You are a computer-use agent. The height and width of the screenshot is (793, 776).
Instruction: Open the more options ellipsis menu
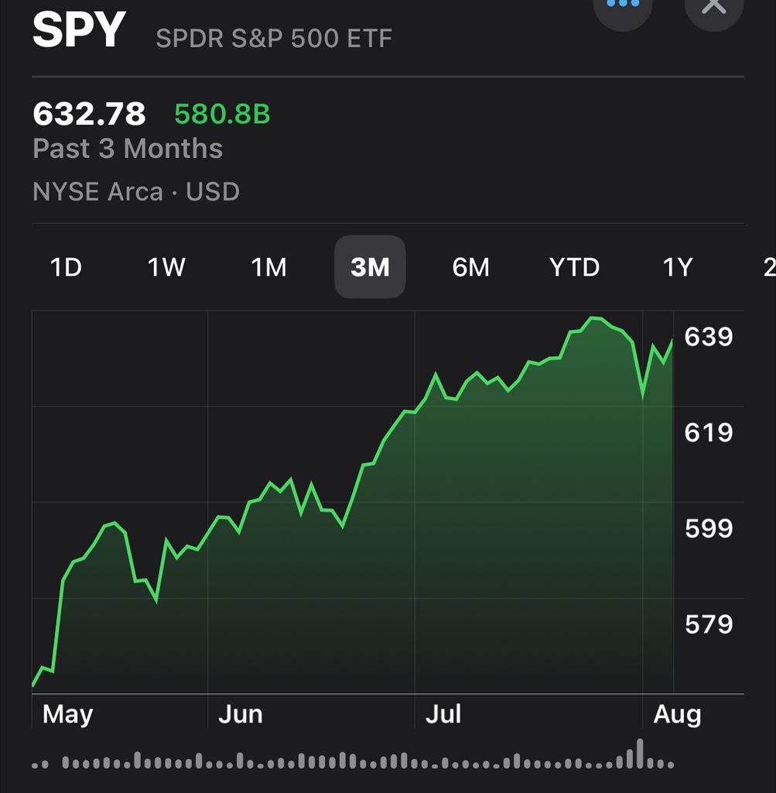coord(623,6)
